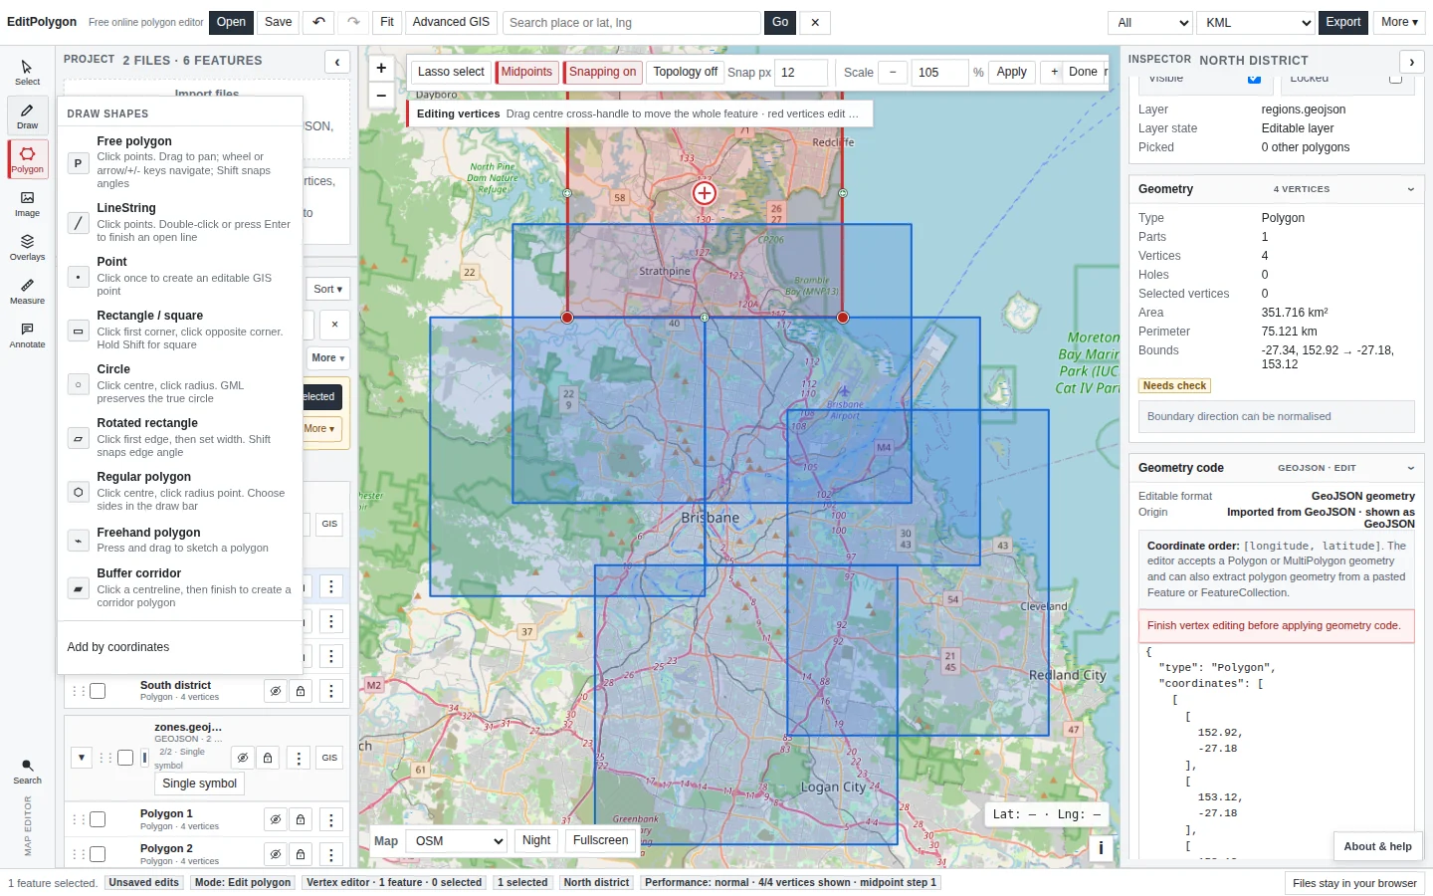Image resolution: width=1433 pixels, height=896 pixels.
Task: Open the 'All' filter dropdown
Action: tap(1150, 22)
